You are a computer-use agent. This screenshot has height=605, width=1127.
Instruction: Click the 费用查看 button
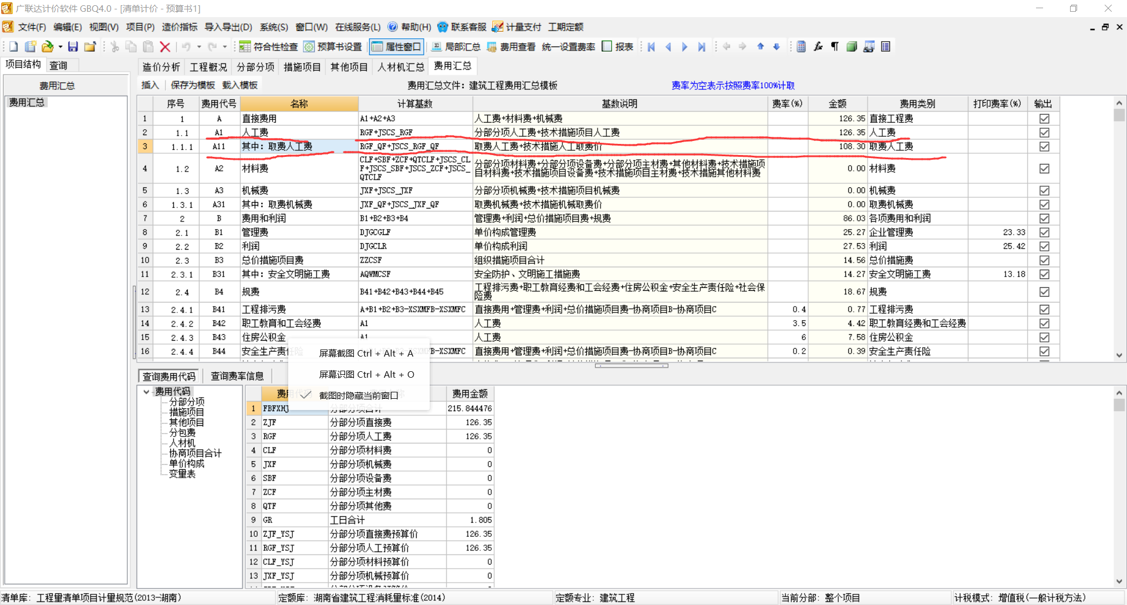tap(511, 46)
